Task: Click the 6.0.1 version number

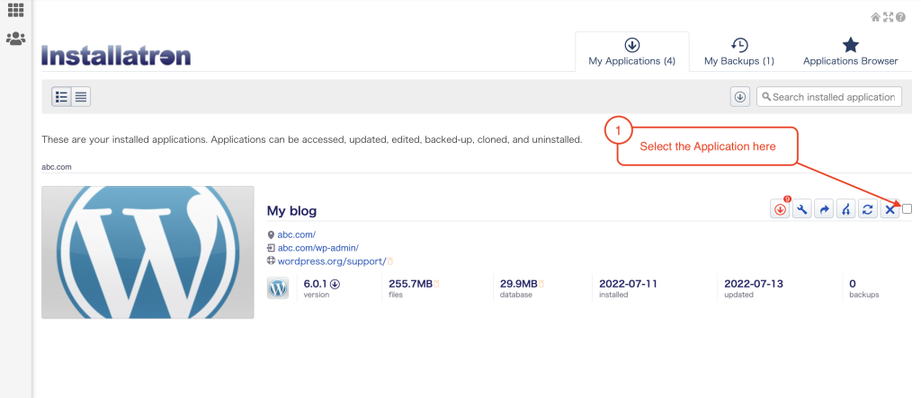Action: 316,284
